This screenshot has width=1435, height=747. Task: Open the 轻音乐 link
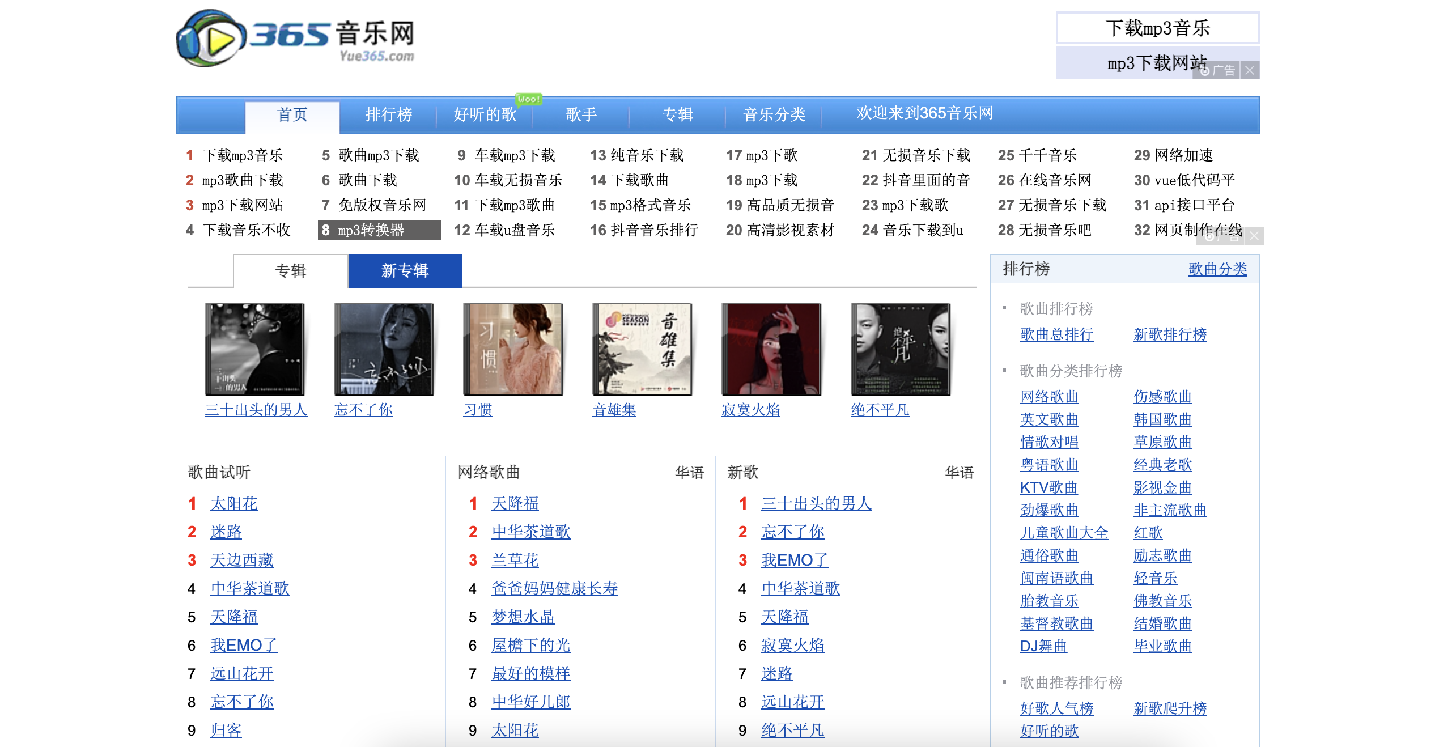pos(1156,578)
